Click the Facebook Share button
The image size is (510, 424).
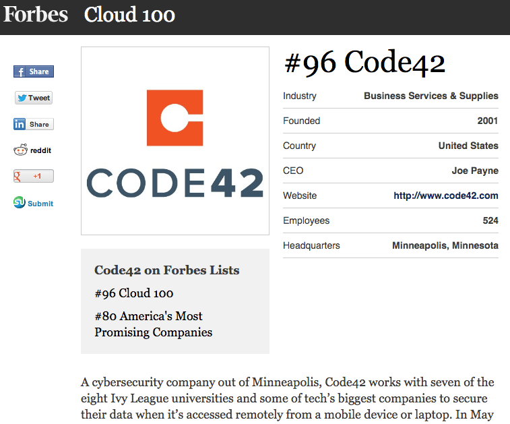33,71
